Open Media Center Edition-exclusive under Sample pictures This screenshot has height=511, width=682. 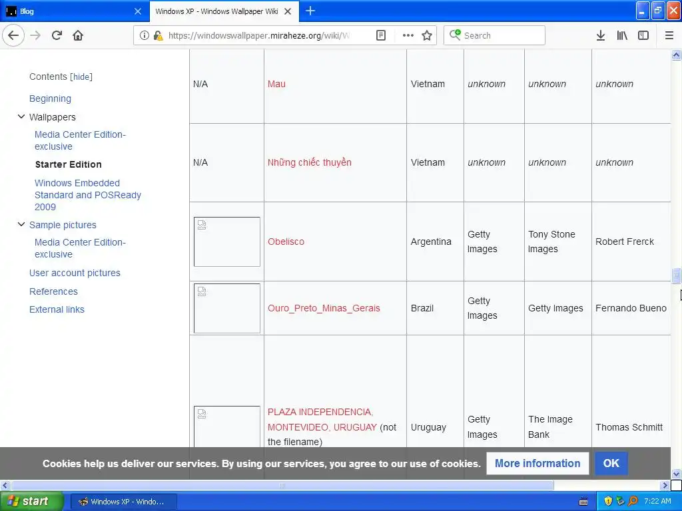(x=80, y=248)
